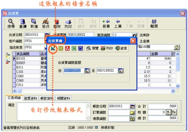Image resolution: width=188 pixels, height=132 pixels.
Task: Click 列印 print in 出貨單據 dialog
Action: (x=107, y=48)
